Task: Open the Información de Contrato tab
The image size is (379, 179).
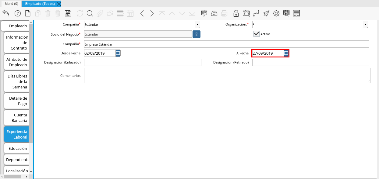Action: coord(17,43)
